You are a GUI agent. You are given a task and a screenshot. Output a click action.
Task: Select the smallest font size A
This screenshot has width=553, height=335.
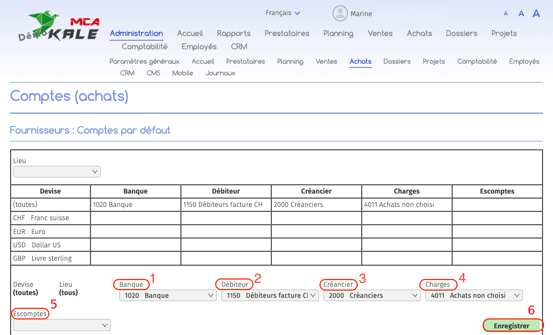click(506, 14)
